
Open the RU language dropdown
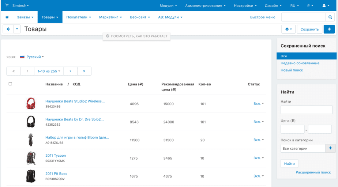[x=294, y=5]
